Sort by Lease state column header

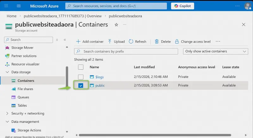click(x=231, y=67)
